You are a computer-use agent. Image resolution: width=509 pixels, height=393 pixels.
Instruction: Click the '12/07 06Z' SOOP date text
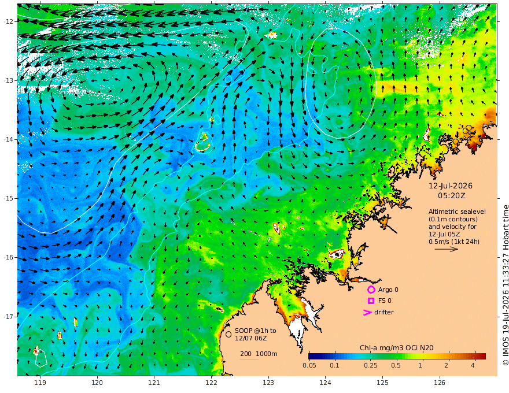[x=251, y=338]
